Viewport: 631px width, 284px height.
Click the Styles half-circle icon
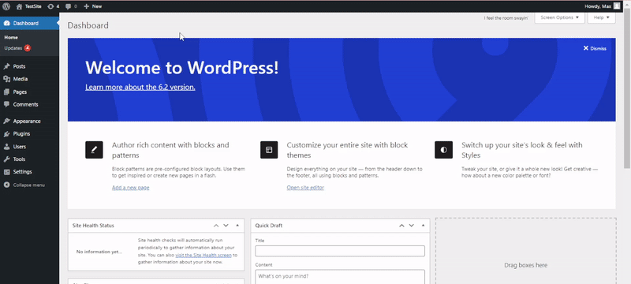(x=443, y=150)
